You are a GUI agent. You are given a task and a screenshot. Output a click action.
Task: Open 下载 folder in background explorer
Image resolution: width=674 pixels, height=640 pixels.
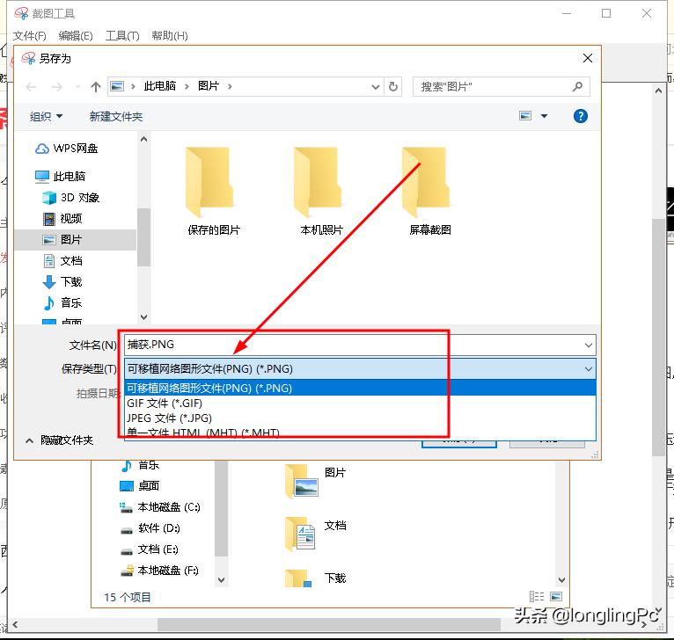[x=316, y=578]
